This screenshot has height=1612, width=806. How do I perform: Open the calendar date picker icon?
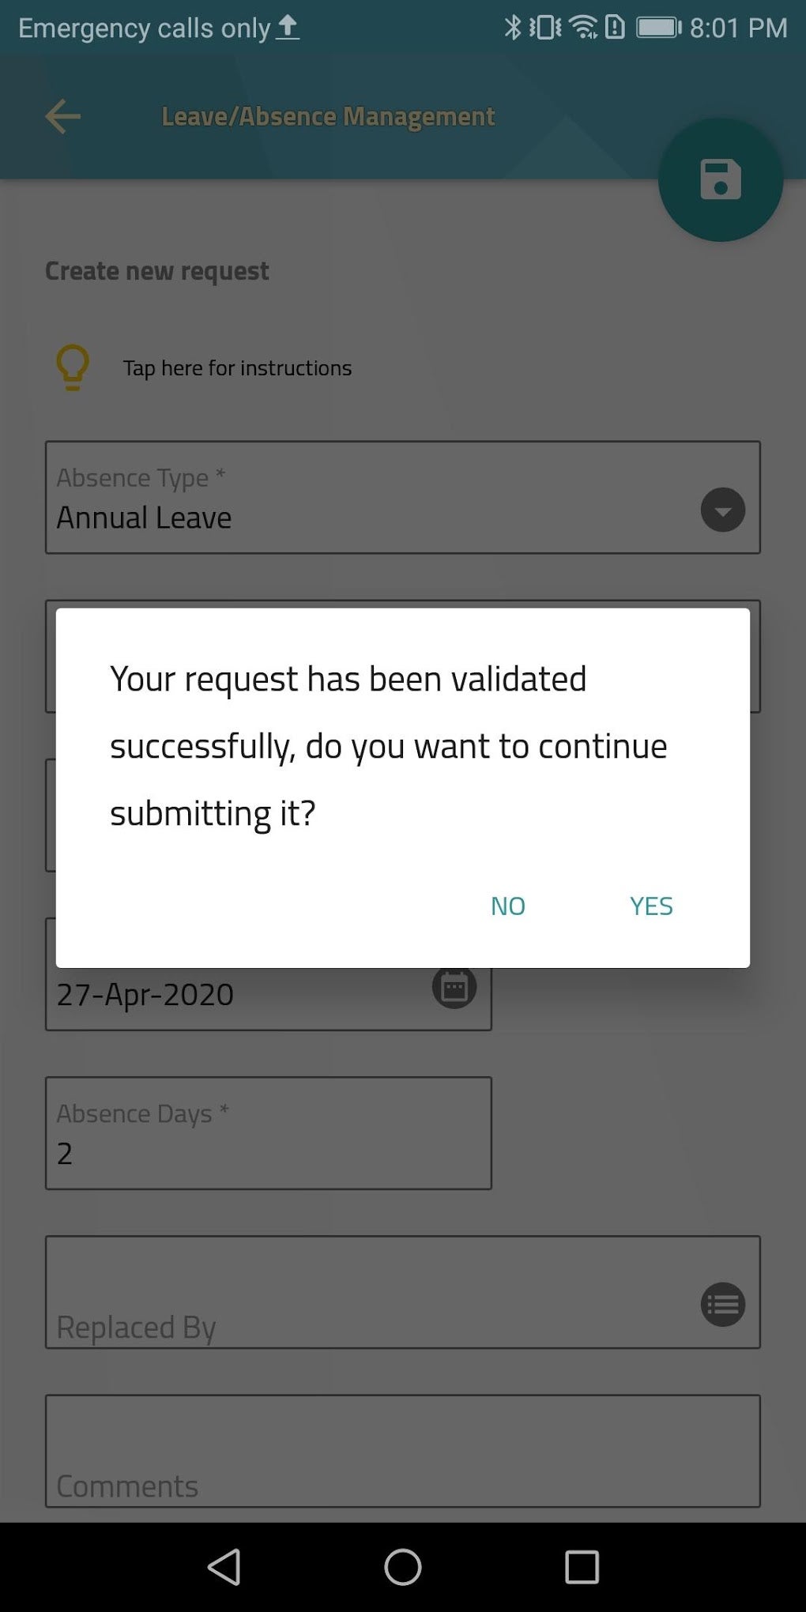coord(454,989)
